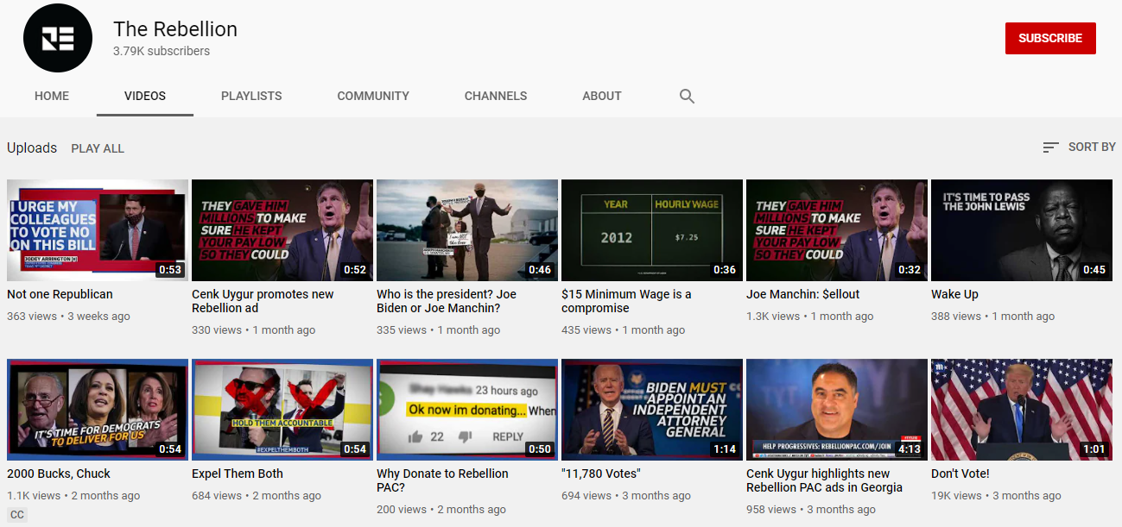
Task: Click the title Not one Republican
Action: tap(60, 294)
